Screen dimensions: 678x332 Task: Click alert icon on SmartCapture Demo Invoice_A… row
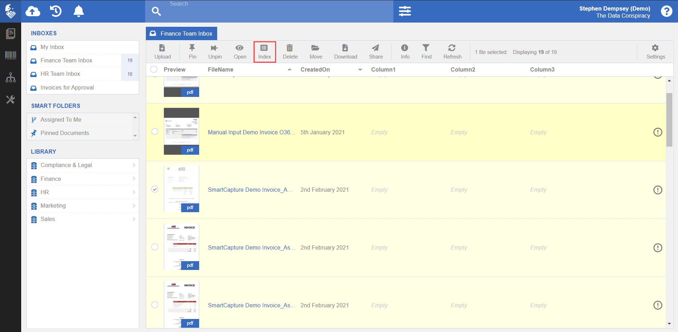coord(658,190)
